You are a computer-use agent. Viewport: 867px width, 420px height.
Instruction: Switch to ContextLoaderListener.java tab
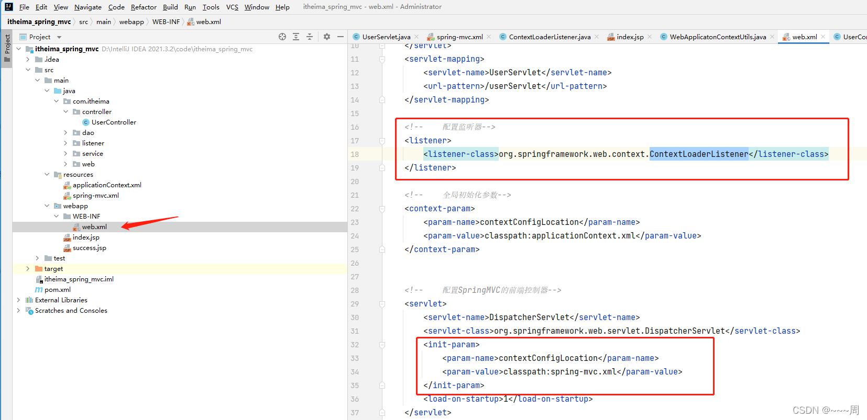[x=550, y=37]
